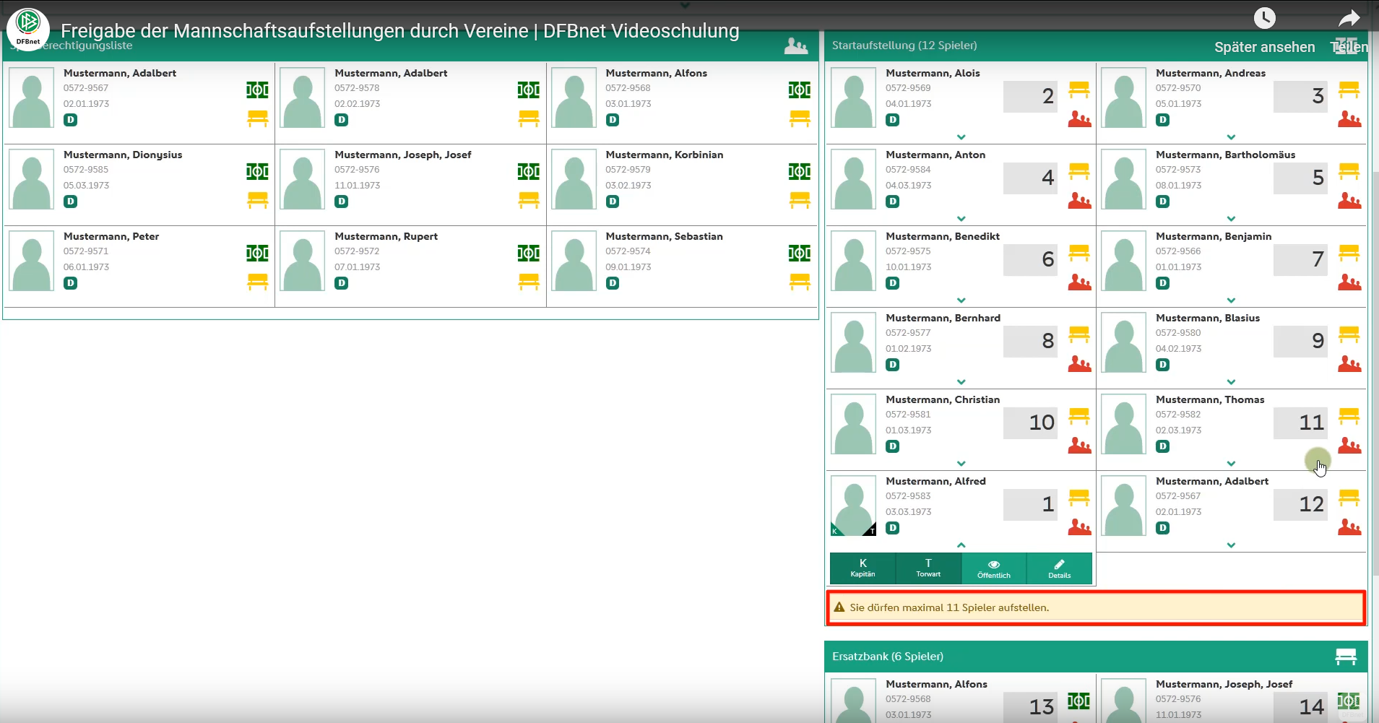Toggle the Öffentlich visibility eye button

(x=994, y=568)
